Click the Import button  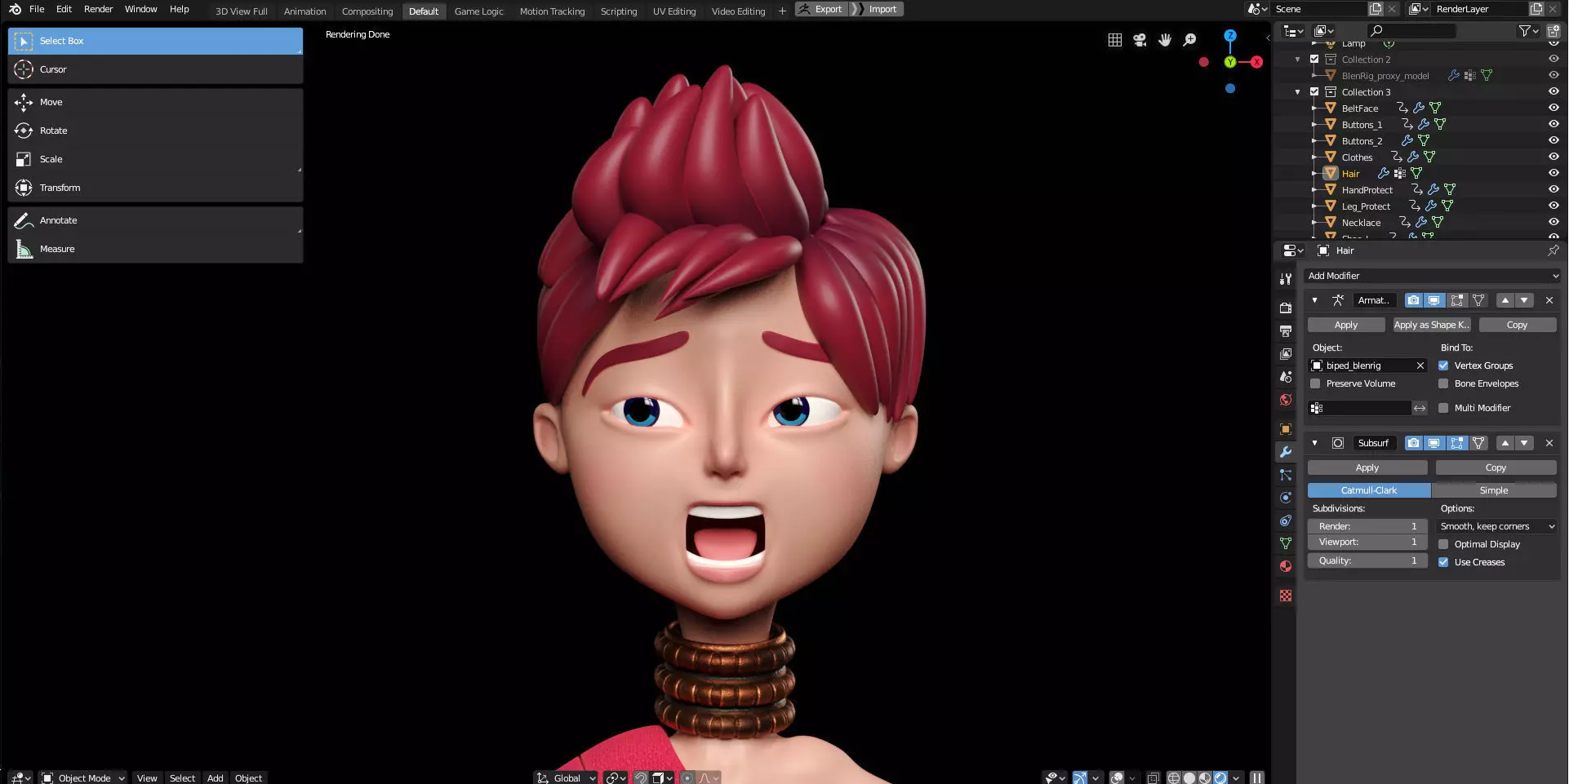tap(878, 9)
